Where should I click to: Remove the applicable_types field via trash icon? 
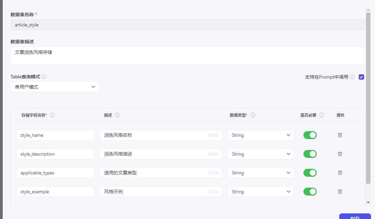click(340, 173)
